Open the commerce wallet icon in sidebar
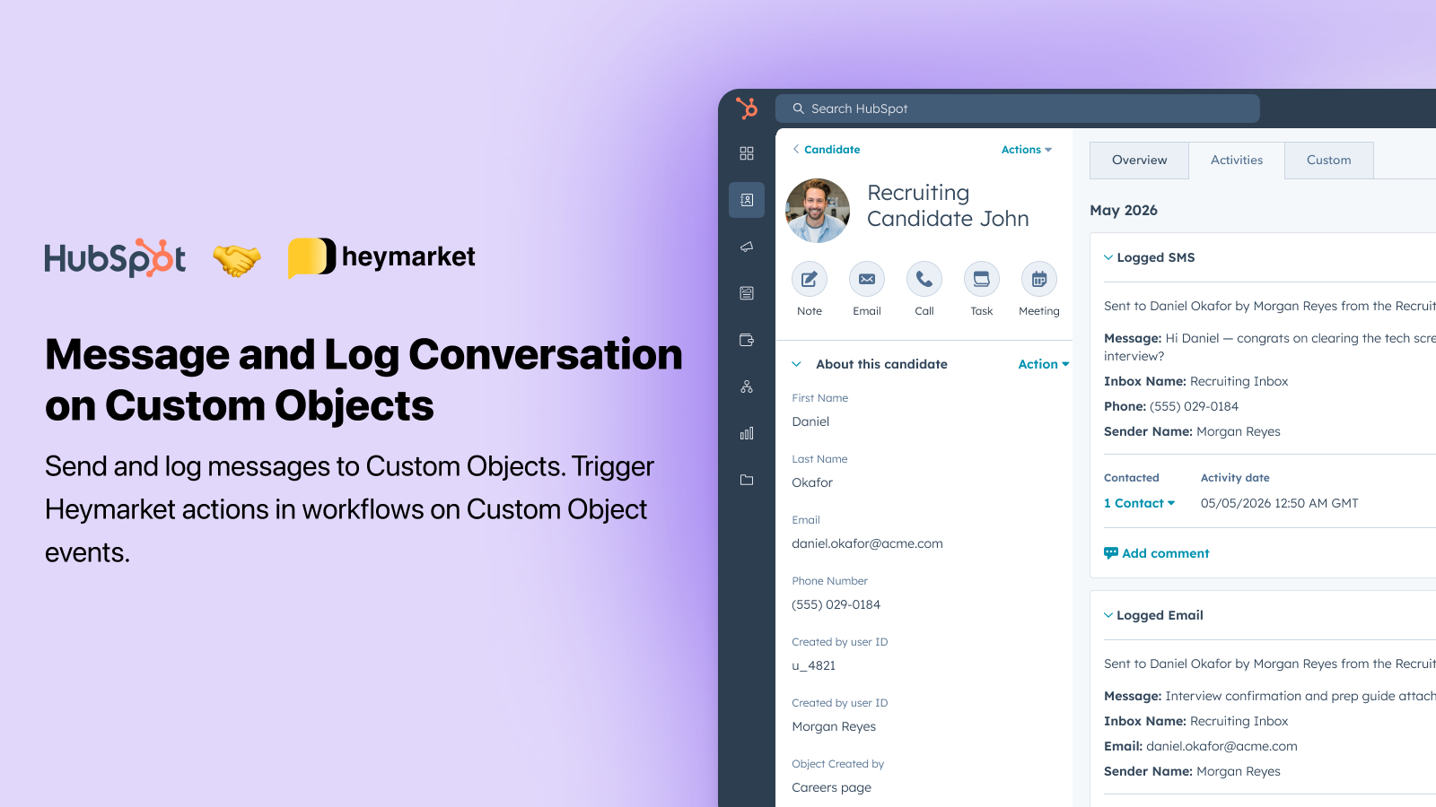This screenshot has width=1436, height=807. (x=747, y=340)
